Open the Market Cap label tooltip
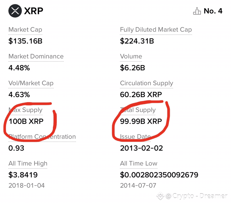Image resolution: width=231 pixels, height=203 pixels. [25, 30]
